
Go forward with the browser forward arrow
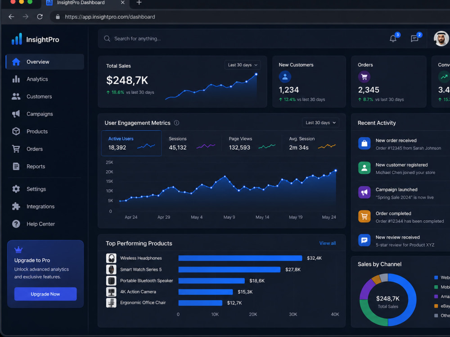click(26, 17)
